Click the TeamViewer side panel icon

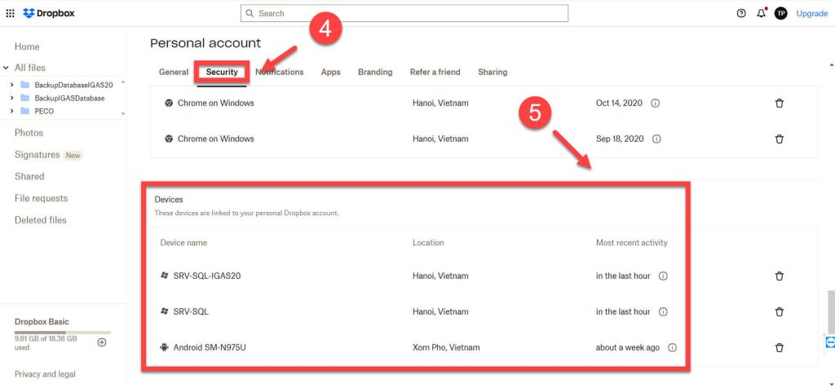click(829, 342)
